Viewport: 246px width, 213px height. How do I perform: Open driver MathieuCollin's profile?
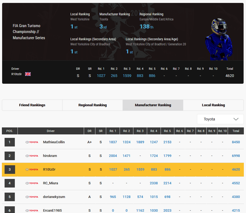[x=54, y=142]
